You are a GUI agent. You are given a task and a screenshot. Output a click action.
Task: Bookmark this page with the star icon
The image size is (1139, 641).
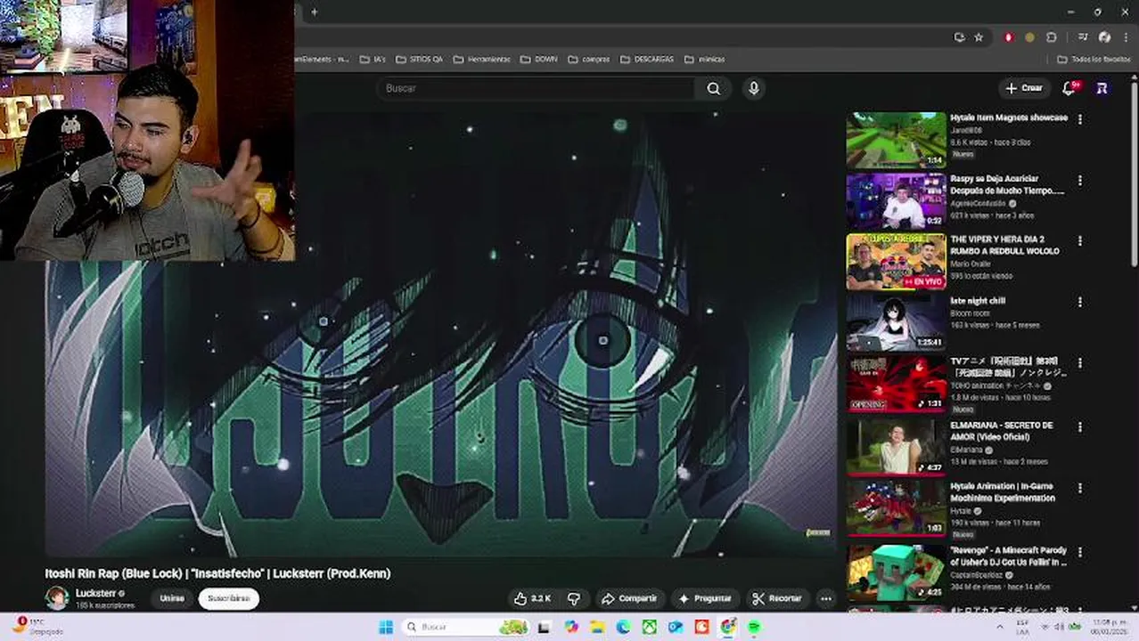979,37
